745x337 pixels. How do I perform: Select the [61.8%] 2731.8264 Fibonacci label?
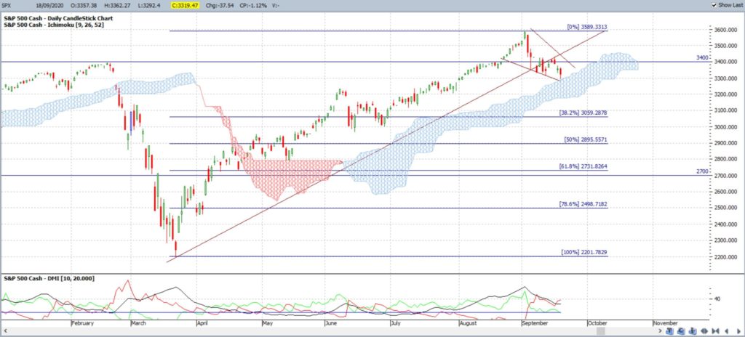click(x=583, y=166)
